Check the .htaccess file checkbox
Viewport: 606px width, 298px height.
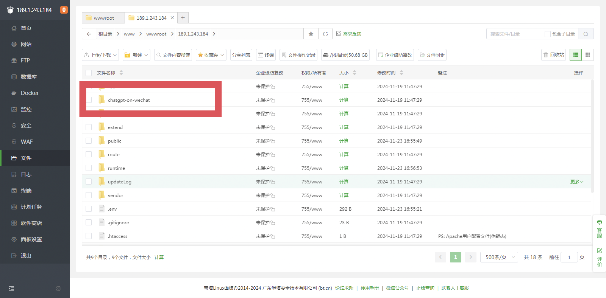[x=89, y=236]
